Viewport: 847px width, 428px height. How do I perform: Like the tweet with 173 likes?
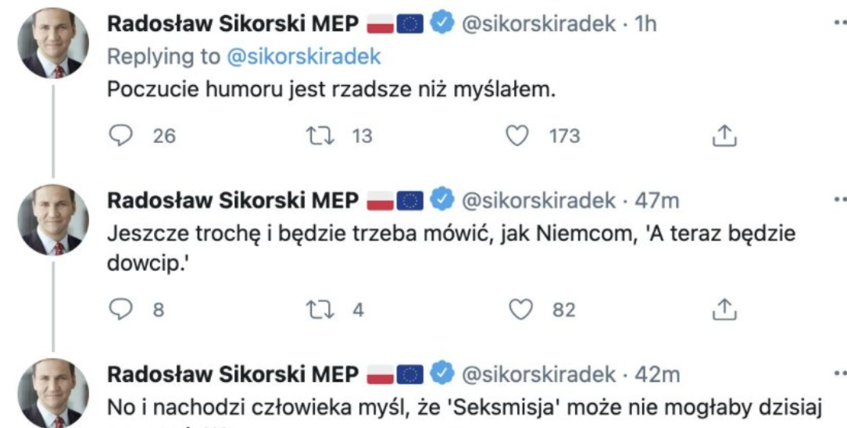tap(516, 136)
